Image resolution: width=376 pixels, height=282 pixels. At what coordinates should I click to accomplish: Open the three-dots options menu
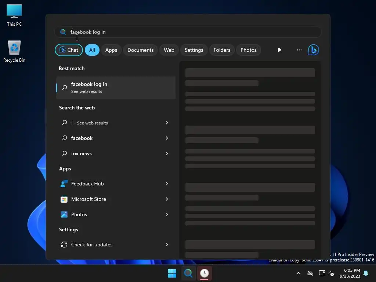tap(299, 50)
